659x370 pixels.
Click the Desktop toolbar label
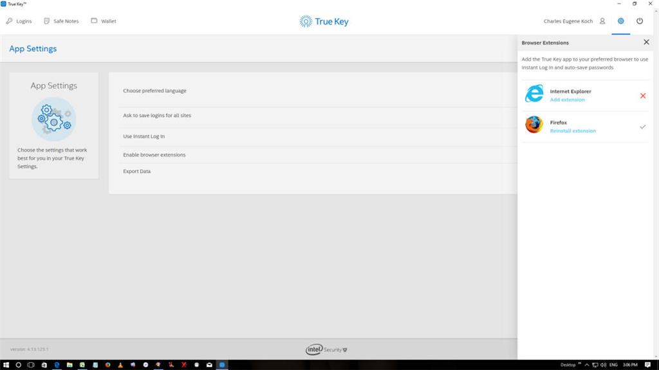tap(568, 365)
